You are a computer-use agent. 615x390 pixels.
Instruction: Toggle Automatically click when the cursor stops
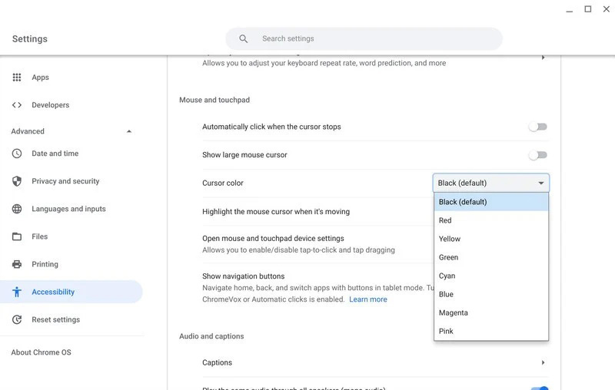coord(537,127)
